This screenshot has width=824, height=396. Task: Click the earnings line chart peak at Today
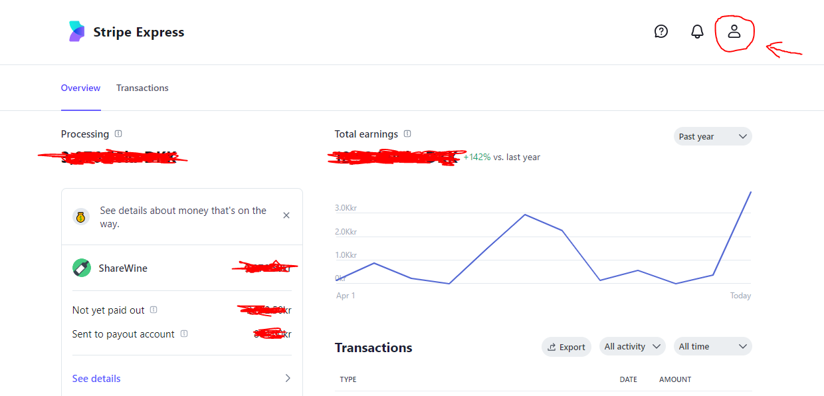click(x=750, y=192)
